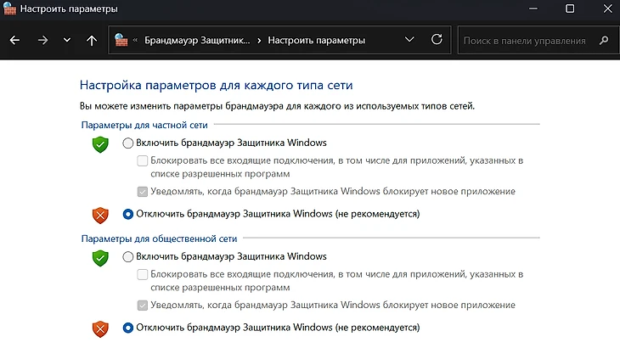
Task: Select 'Включить брандмауэр' for private network
Action: click(128, 143)
